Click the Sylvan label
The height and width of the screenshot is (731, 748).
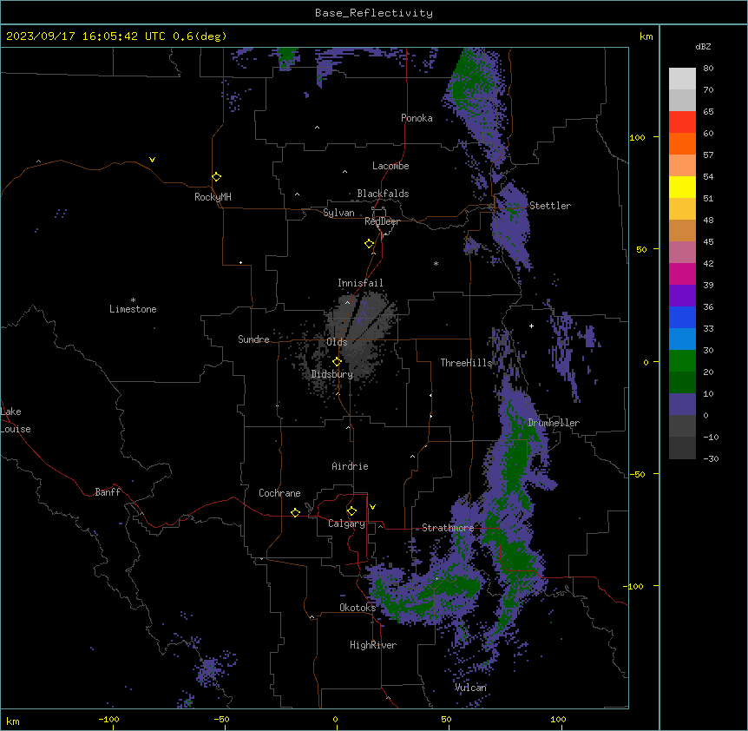(x=338, y=213)
